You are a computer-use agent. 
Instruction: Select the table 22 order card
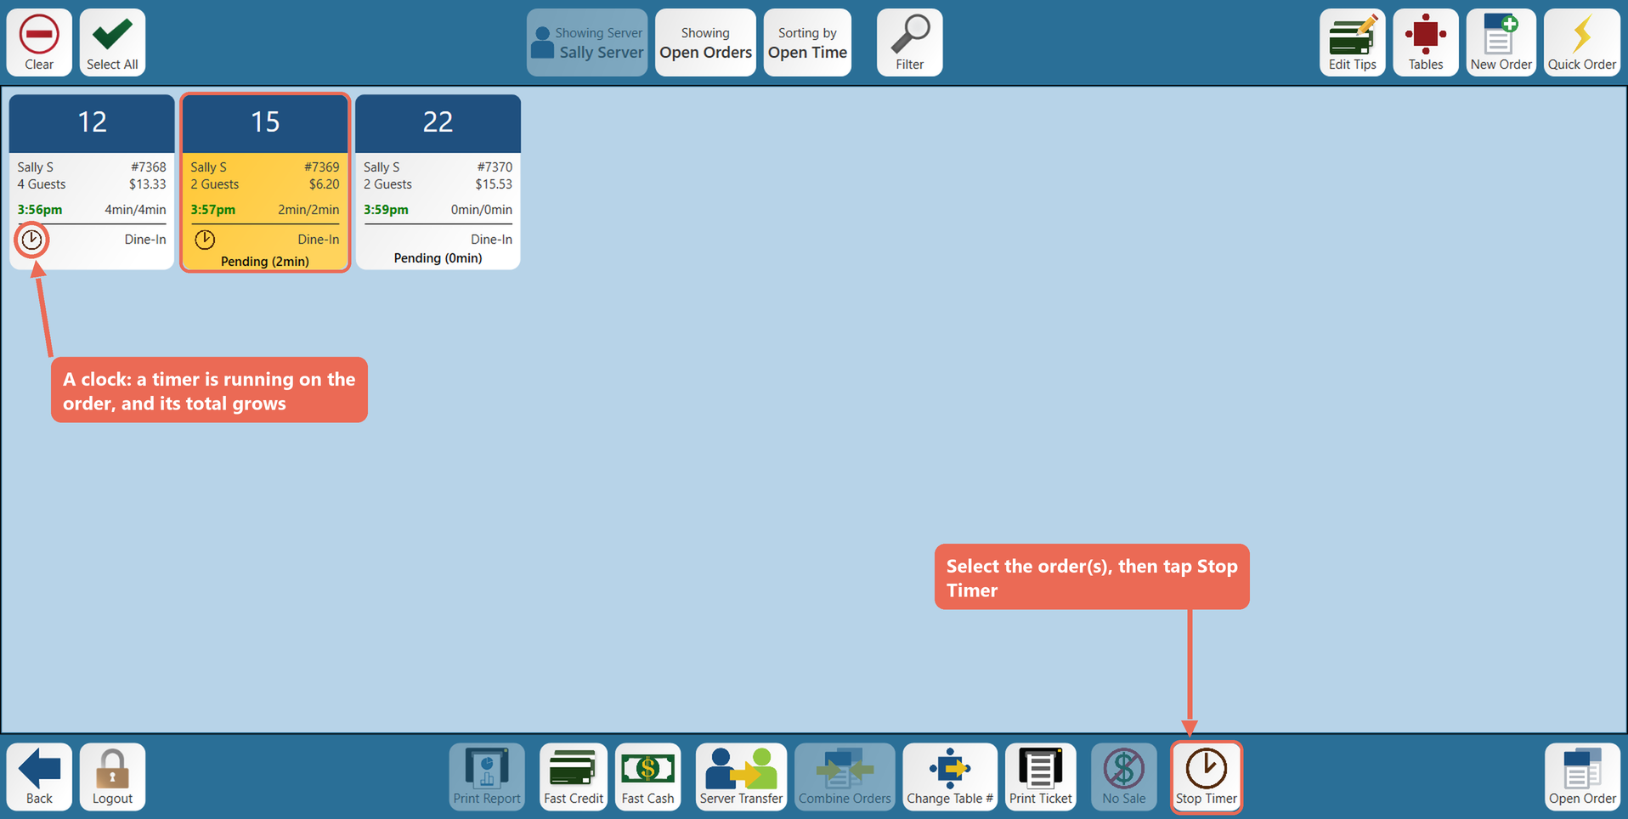pos(438,182)
